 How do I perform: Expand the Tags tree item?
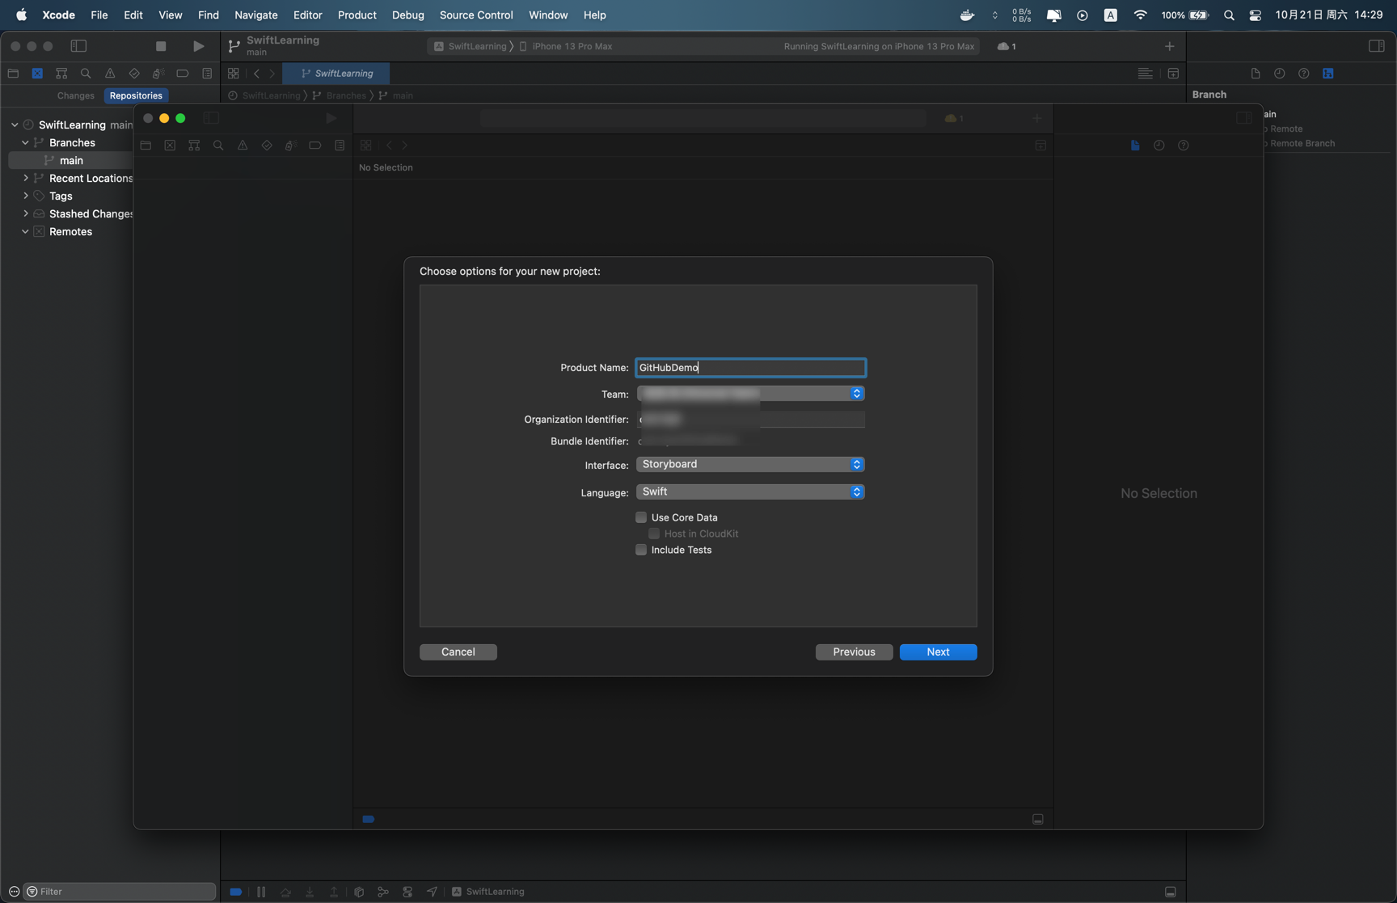point(26,196)
